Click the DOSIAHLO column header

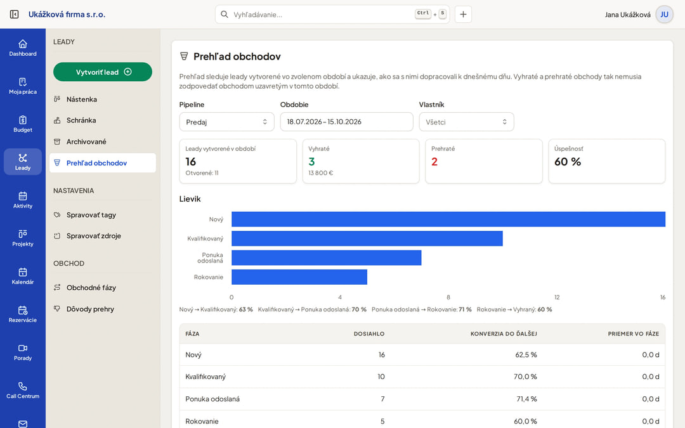tap(369, 334)
